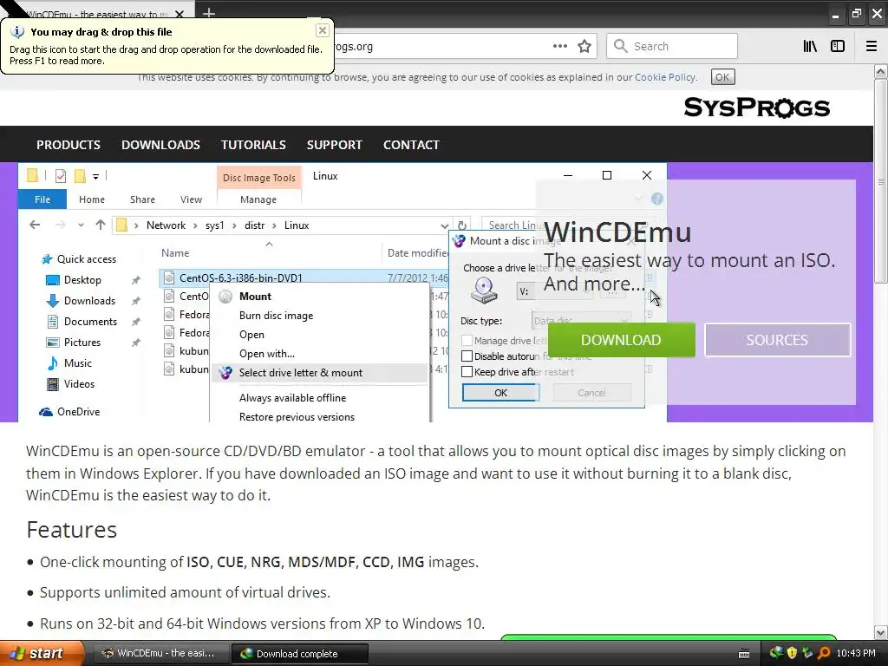Click the Start button
The image size is (888, 666).
(41, 654)
